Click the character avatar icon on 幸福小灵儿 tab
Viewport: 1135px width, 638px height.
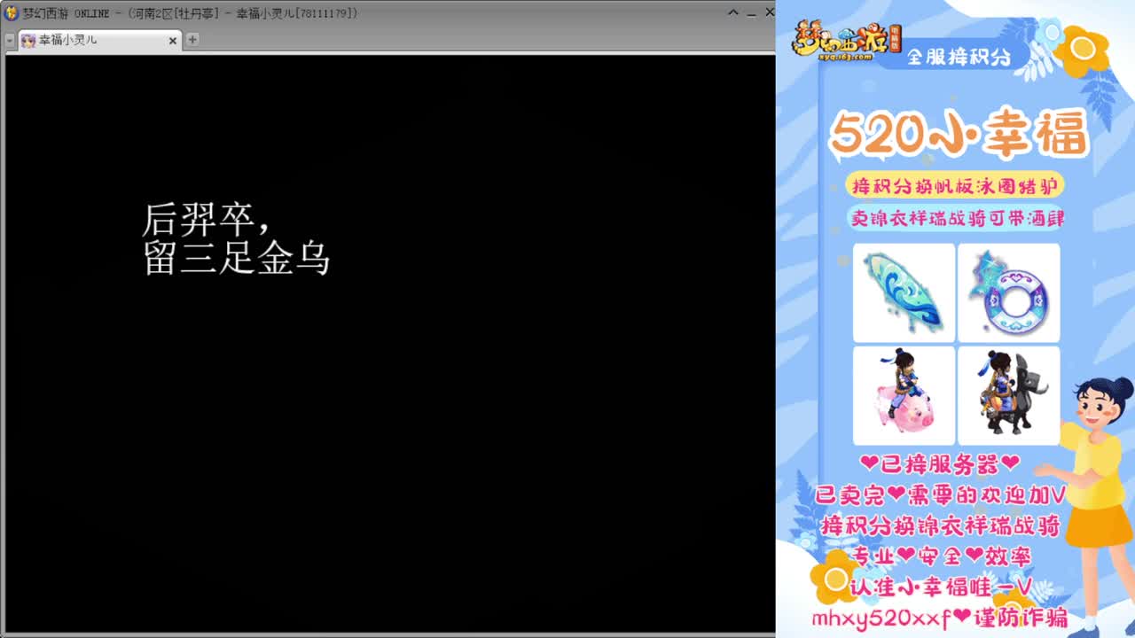(28, 40)
